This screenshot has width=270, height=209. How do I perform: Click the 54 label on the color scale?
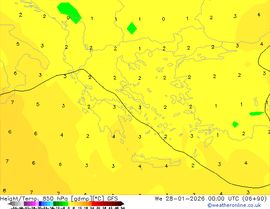123,208
